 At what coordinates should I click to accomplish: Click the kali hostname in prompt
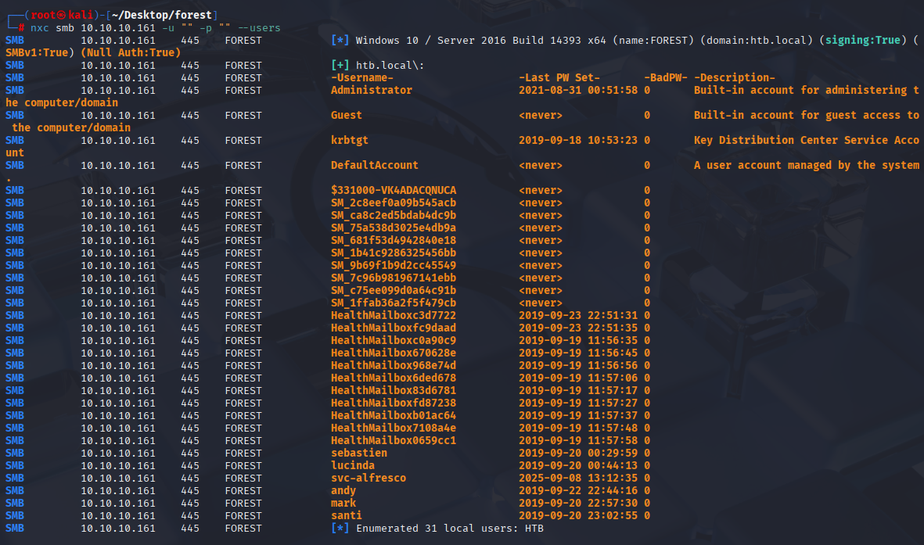tap(81, 16)
